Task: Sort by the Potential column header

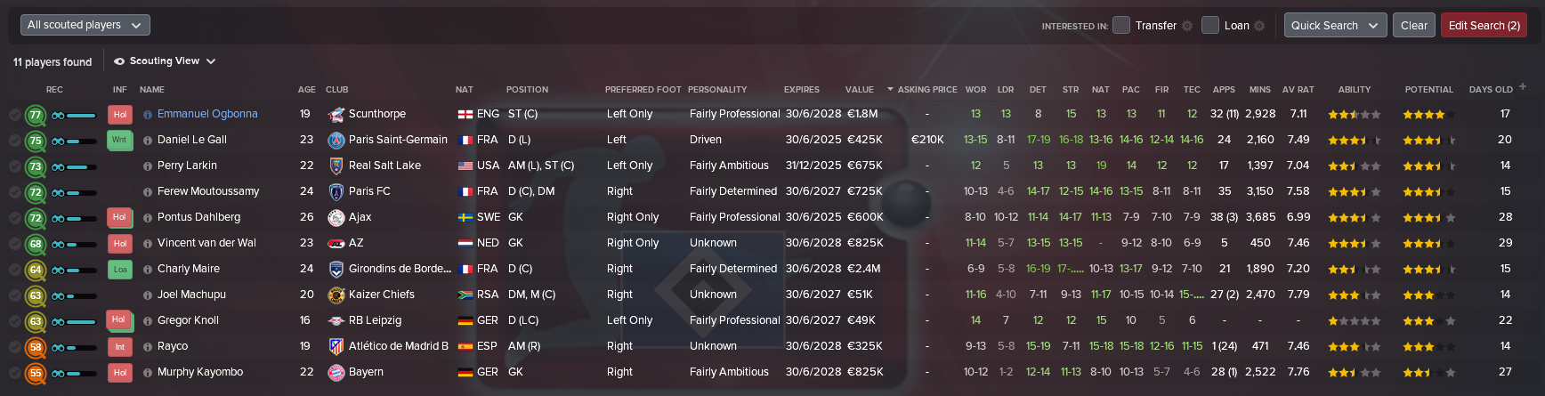Action: coord(1428,90)
